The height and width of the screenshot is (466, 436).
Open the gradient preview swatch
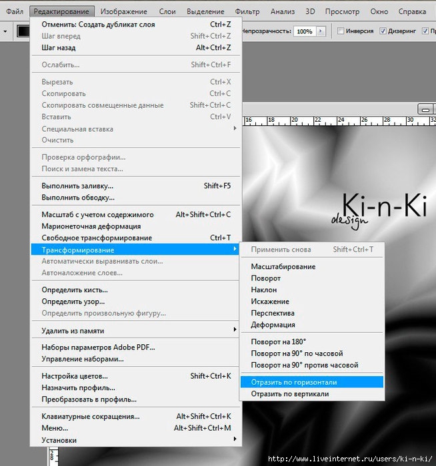(23, 31)
